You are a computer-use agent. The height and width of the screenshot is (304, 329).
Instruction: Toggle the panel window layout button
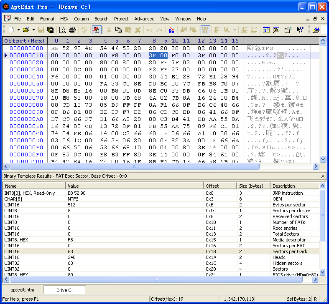point(266,30)
